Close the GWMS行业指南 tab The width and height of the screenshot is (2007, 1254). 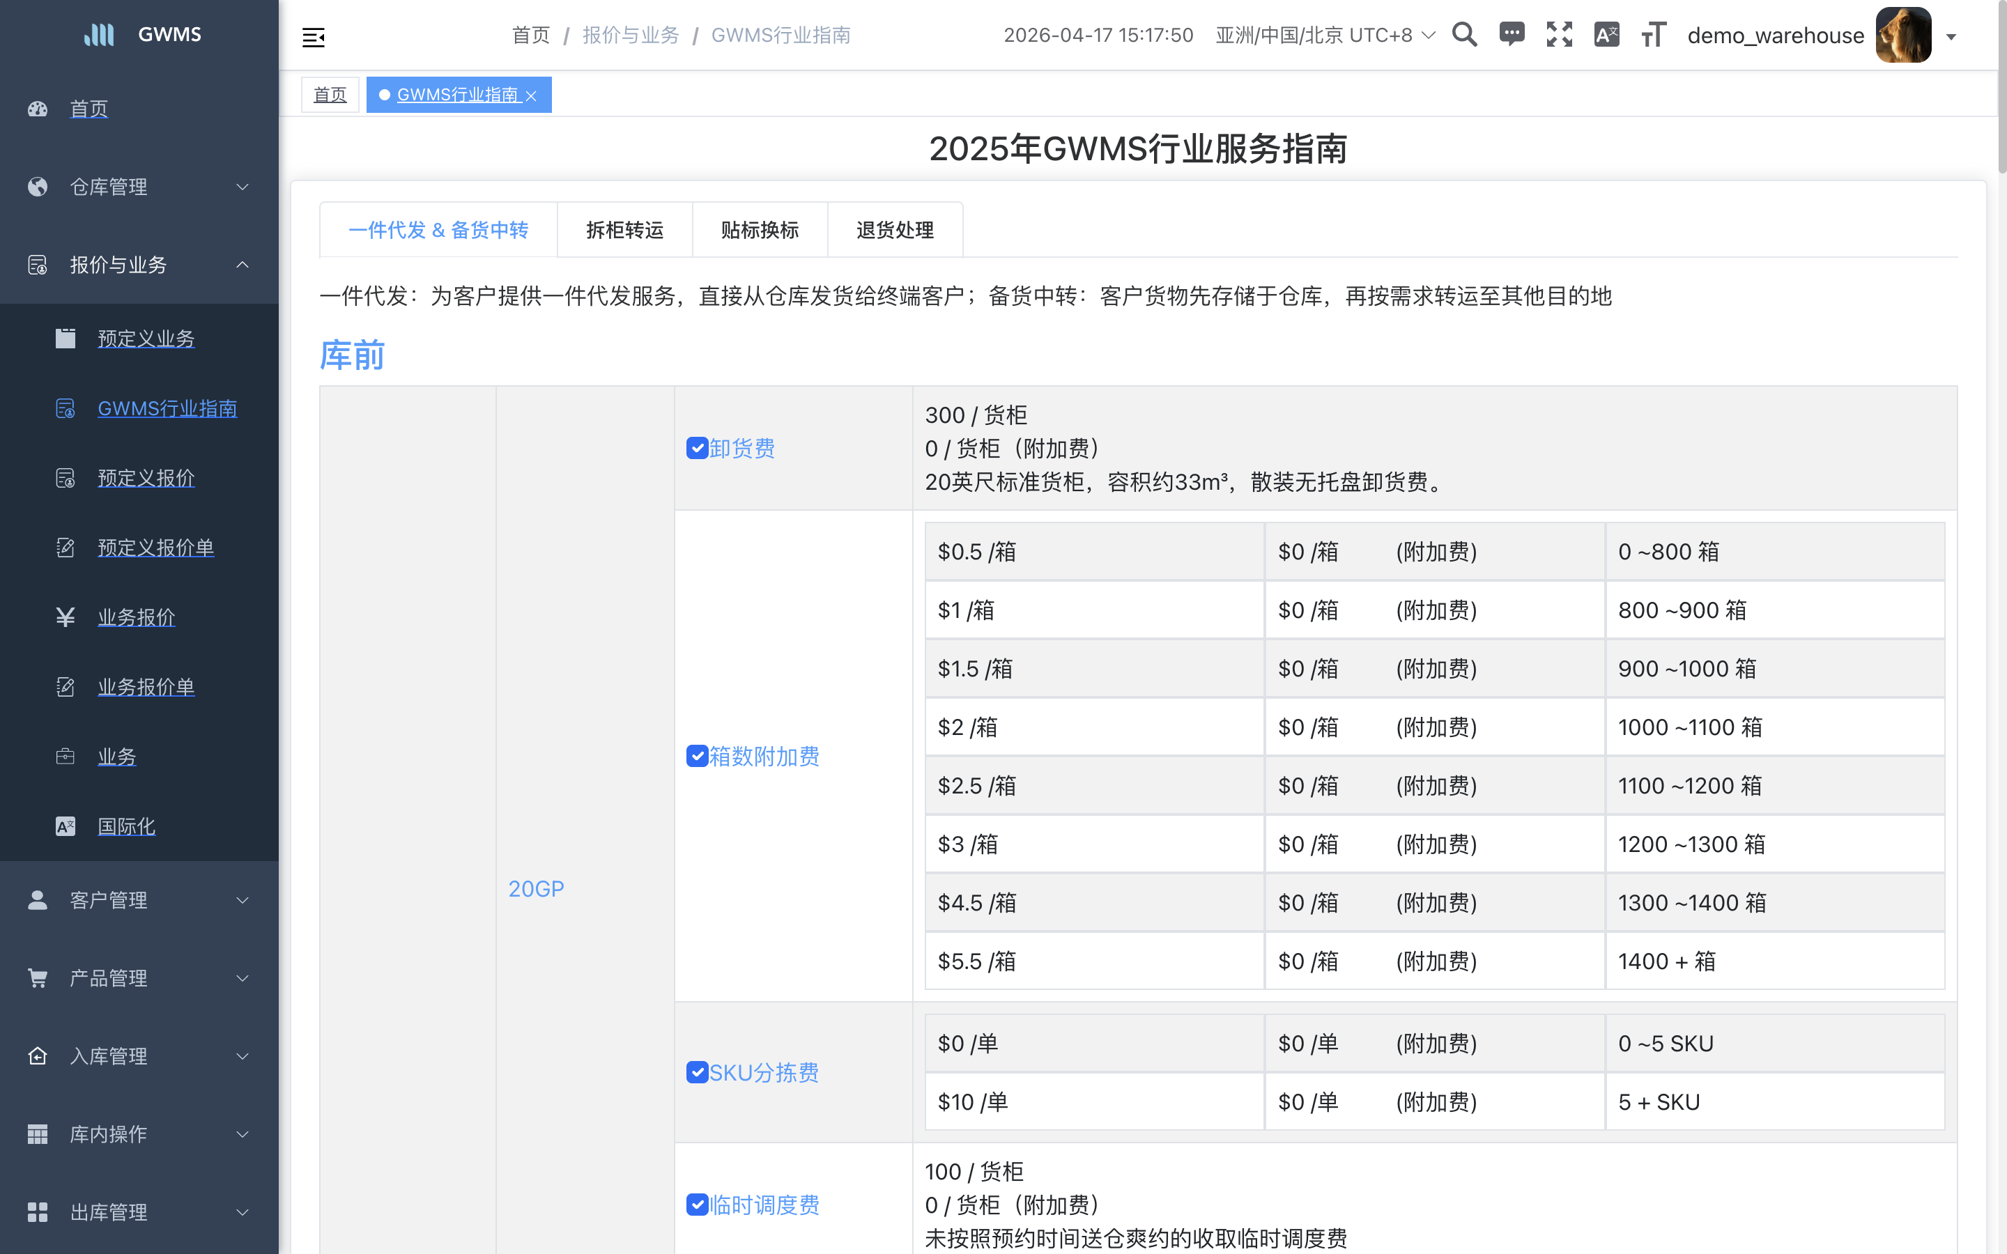[532, 96]
